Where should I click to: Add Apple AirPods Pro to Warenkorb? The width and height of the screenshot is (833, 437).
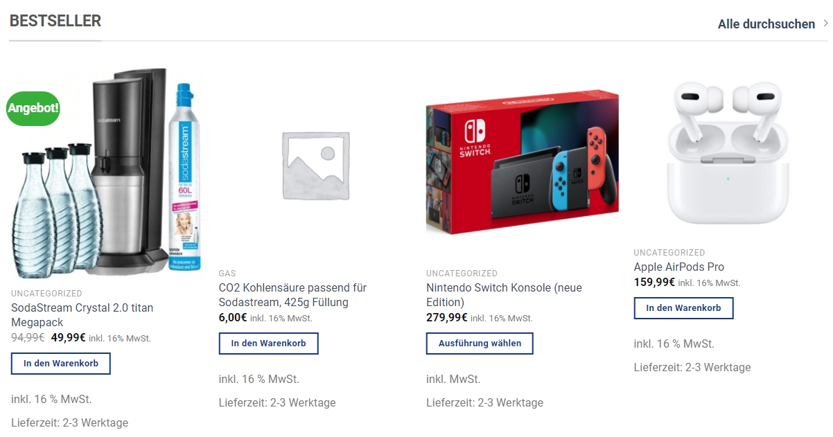point(684,308)
